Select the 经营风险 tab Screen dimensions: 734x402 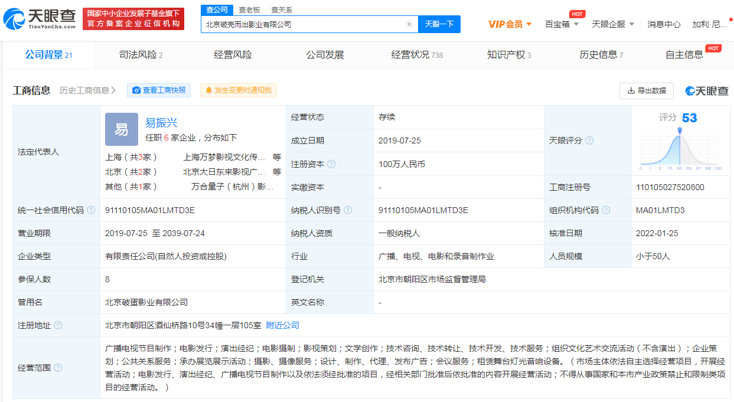[x=233, y=55]
